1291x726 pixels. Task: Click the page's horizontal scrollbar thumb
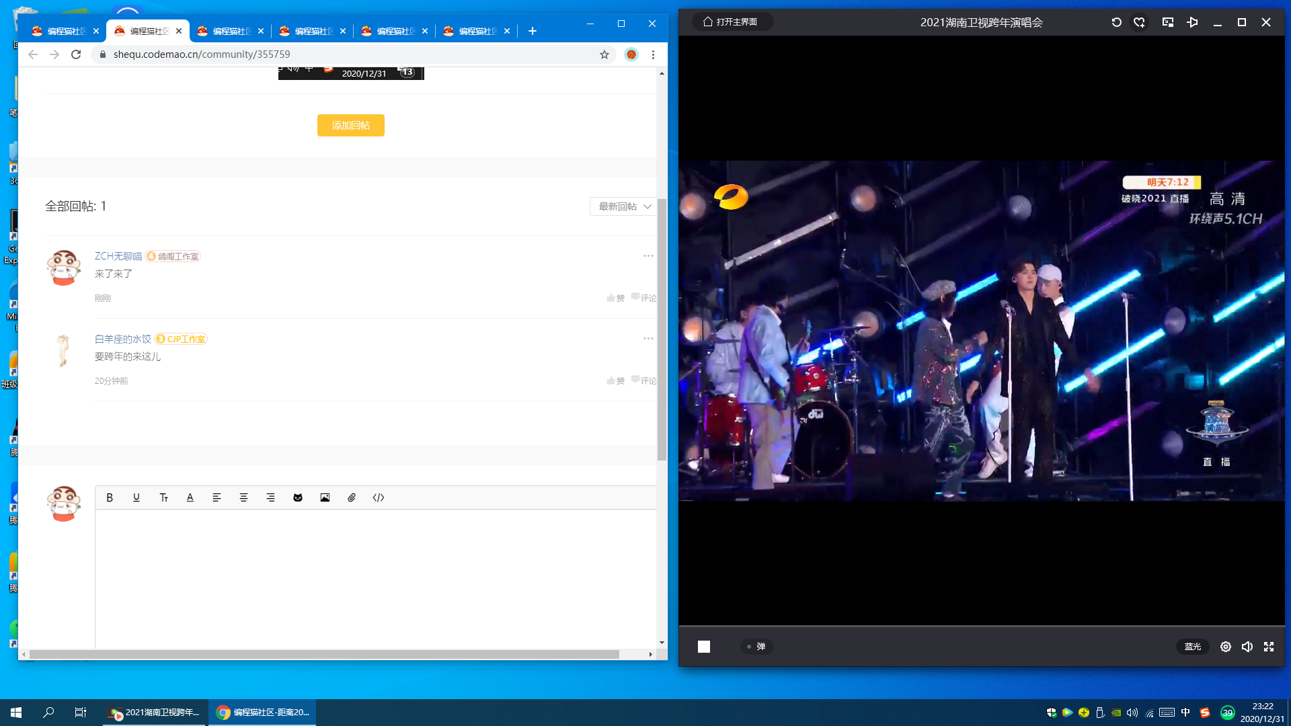324,654
